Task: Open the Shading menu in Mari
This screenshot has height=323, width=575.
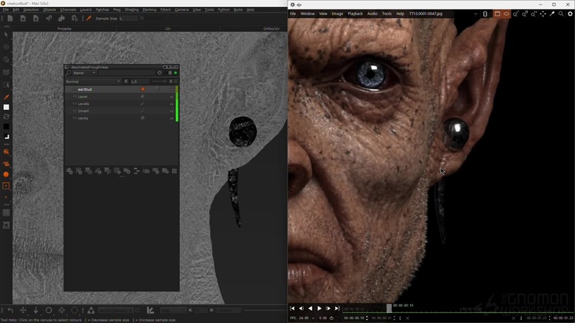Action: [x=132, y=9]
